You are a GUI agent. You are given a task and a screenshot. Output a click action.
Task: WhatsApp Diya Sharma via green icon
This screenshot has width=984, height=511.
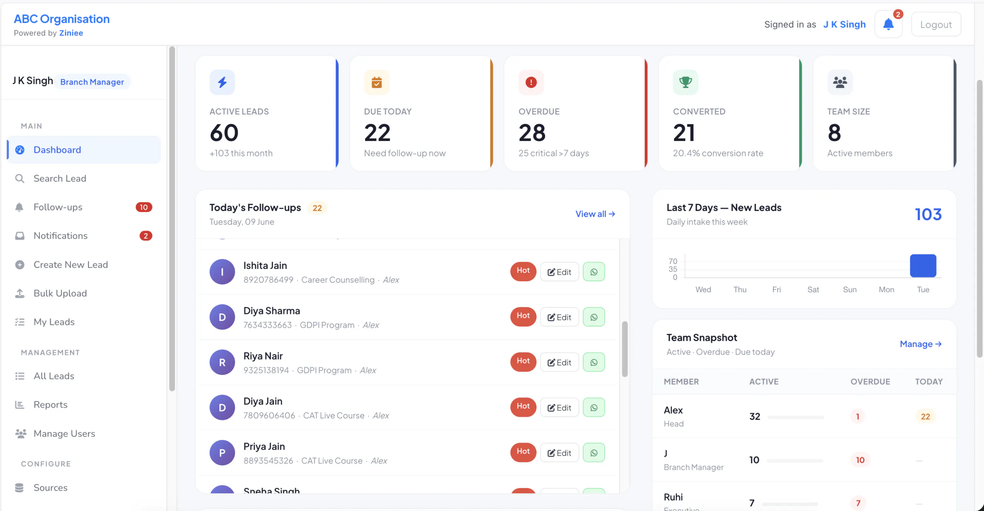click(594, 317)
